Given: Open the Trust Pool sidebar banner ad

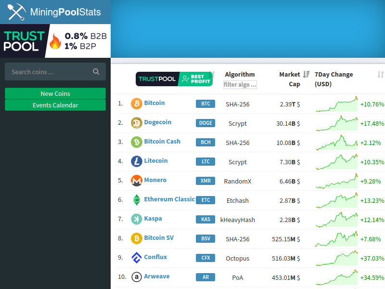Looking at the screenshot, I should (x=55, y=41).
